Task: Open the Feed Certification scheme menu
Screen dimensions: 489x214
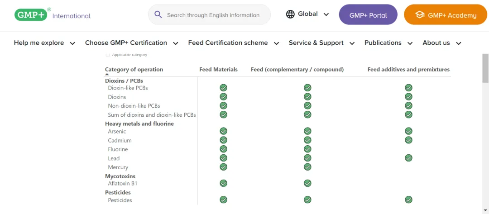Action: point(233,43)
